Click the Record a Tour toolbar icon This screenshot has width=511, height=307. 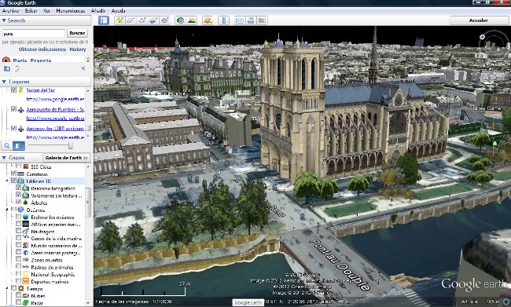coord(164,20)
